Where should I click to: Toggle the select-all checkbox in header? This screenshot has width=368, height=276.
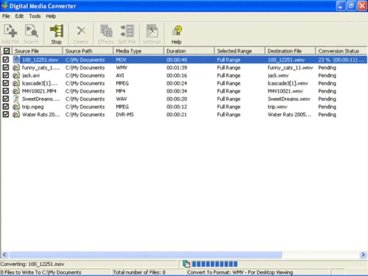click(6, 51)
